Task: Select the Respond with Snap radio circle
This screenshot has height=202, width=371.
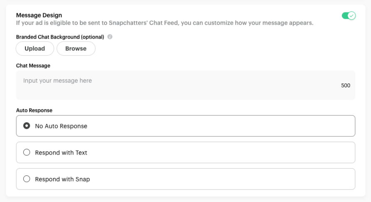Action: click(x=27, y=179)
